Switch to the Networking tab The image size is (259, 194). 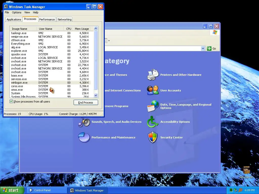(x=64, y=19)
